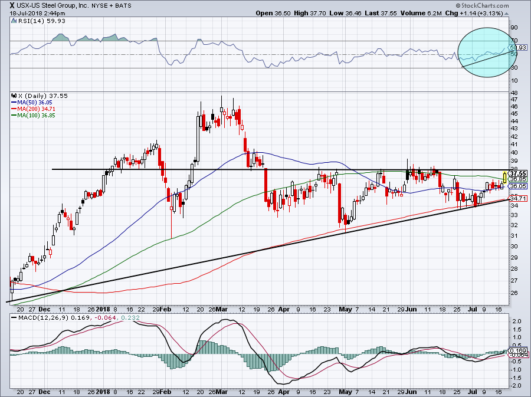Click the -2.0 level on the MACD axis

pyautogui.click(x=516, y=385)
